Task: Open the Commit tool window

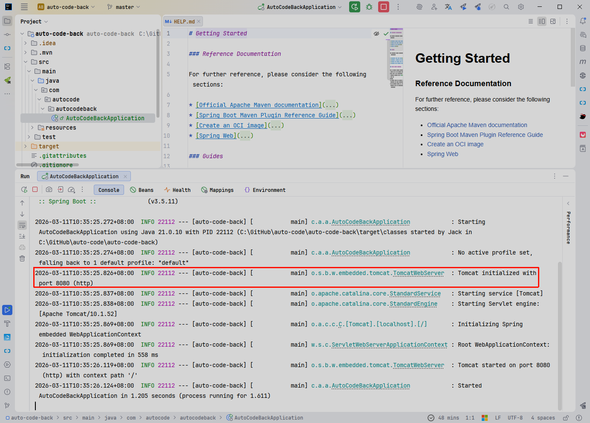Action: pyautogui.click(x=7, y=35)
